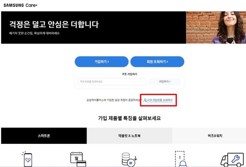The height and width of the screenshot is (167, 246).
Task: Click the coupon 가입하기 button
Action: pos(165,82)
